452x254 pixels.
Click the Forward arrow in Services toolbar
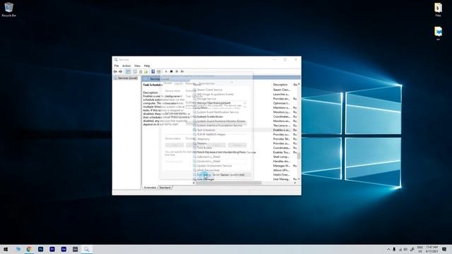(121, 71)
